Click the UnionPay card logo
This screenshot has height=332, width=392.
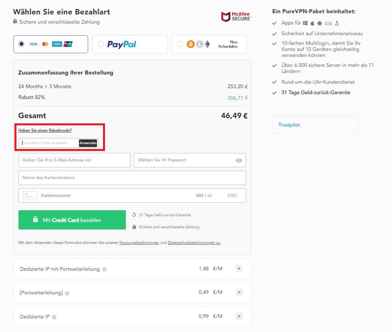click(x=68, y=44)
